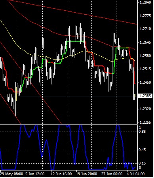Click the 1.2775 price axis label

click(x=145, y=16)
